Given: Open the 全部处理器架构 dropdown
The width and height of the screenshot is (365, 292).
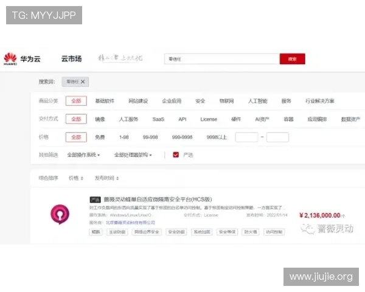Looking at the screenshot, I should click(x=133, y=155).
